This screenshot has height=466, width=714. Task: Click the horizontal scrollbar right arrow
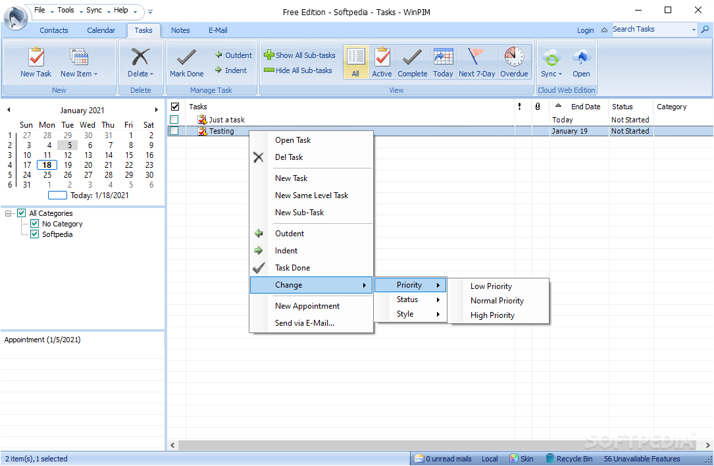point(707,445)
